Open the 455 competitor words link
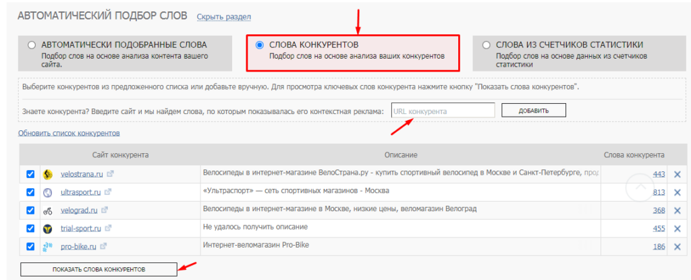The width and height of the screenshot is (691, 280). (659, 229)
